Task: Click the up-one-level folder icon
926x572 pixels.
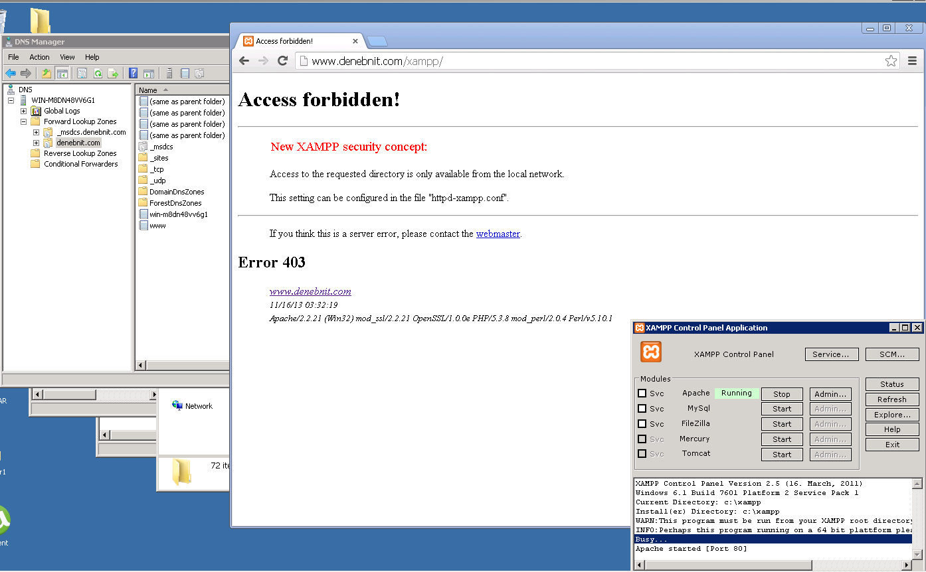Action: (x=46, y=73)
